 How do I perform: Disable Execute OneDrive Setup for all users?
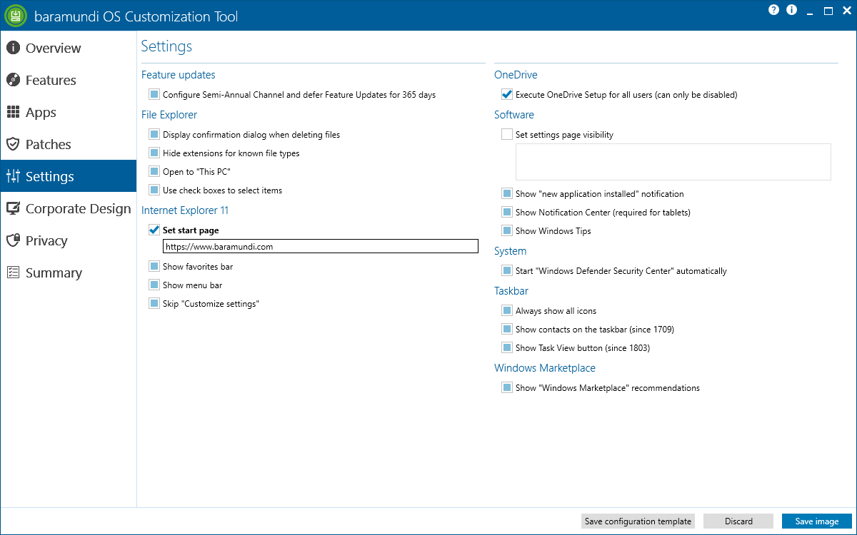[x=507, y=94]
